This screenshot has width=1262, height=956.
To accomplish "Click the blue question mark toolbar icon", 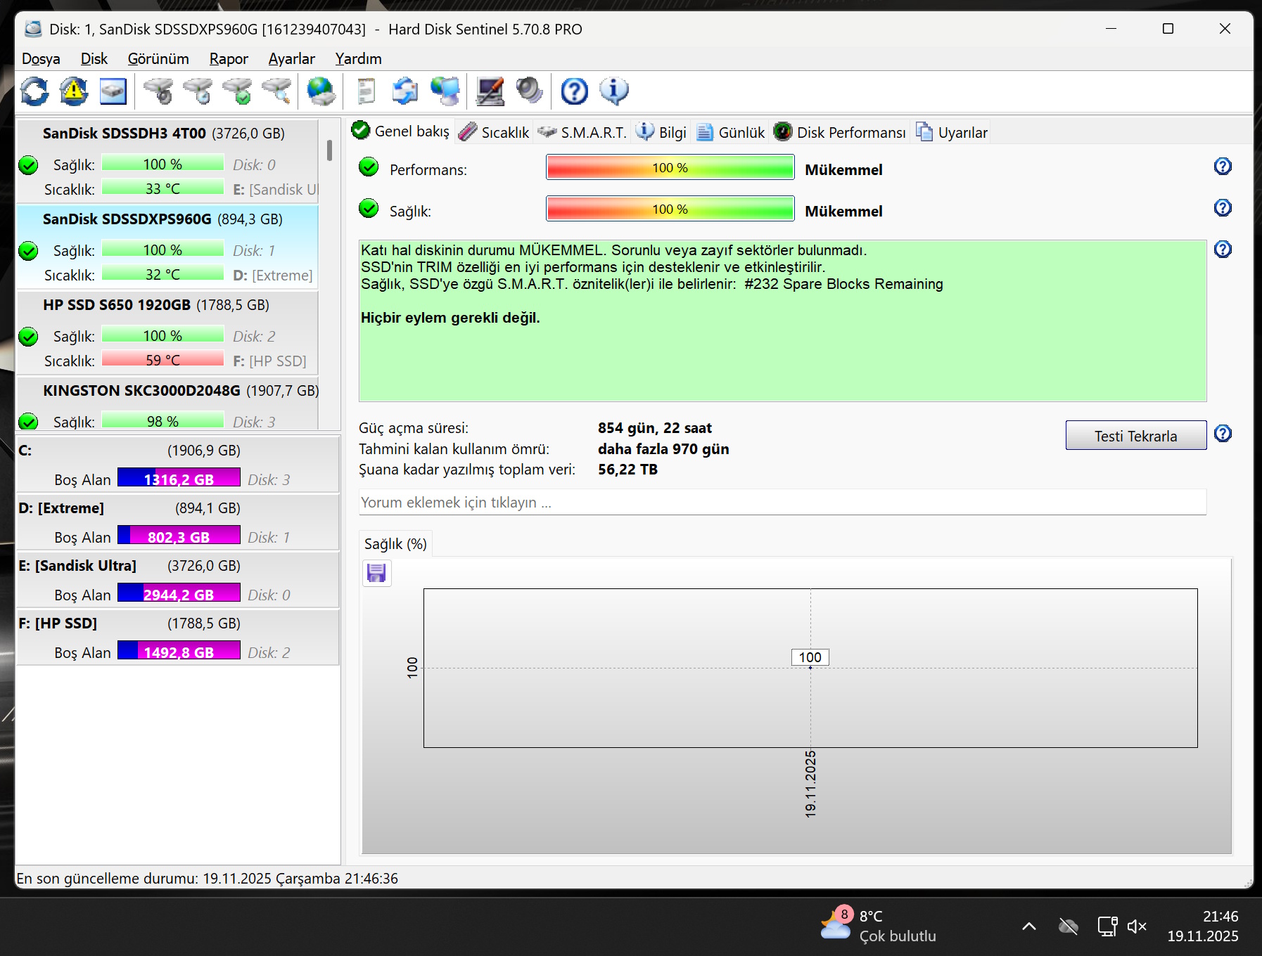I will 574,91.
